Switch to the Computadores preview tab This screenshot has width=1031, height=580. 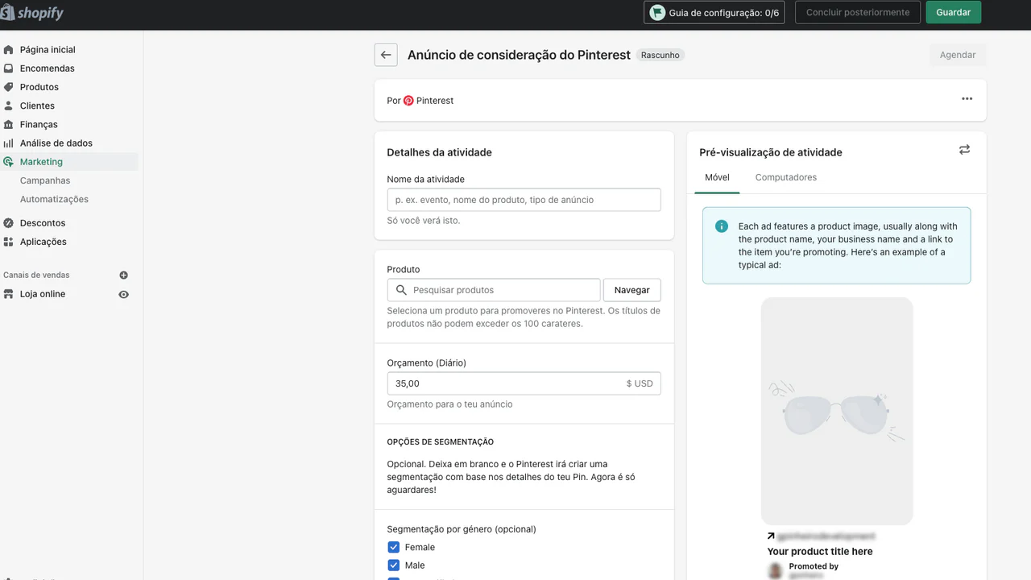click(x=786, y=177)
